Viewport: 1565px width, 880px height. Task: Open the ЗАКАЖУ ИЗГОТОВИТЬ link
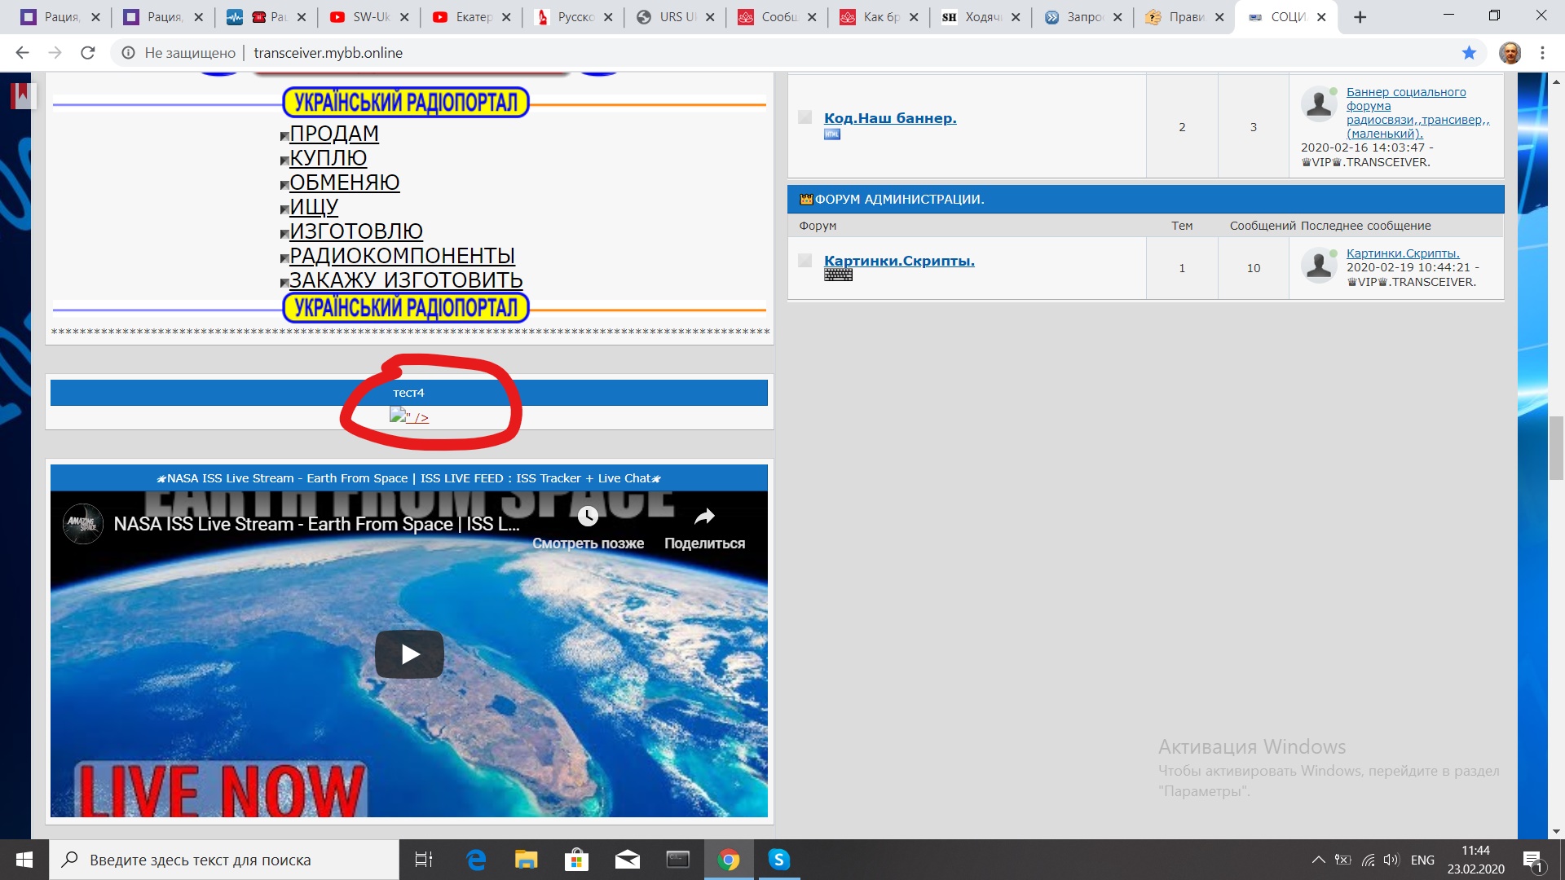[406, 280]
